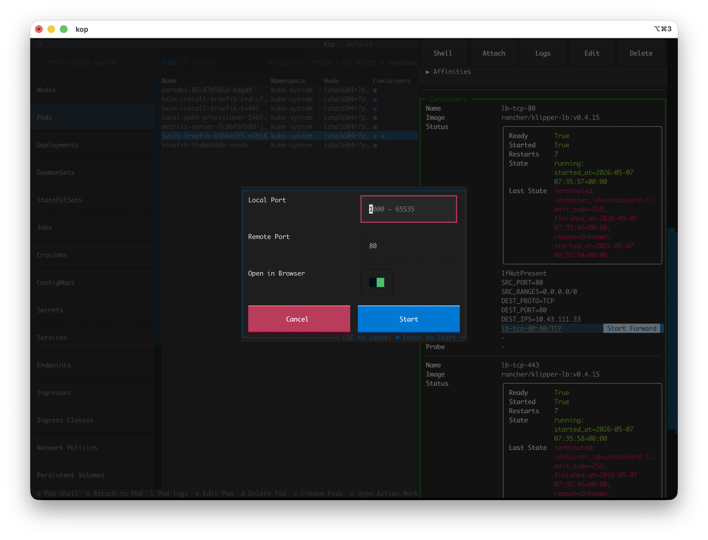Click the container indicator for helm-install-traefik-crd
This screenshot has height=540, width=708.
pyautogui.click(x=375, y=100)
